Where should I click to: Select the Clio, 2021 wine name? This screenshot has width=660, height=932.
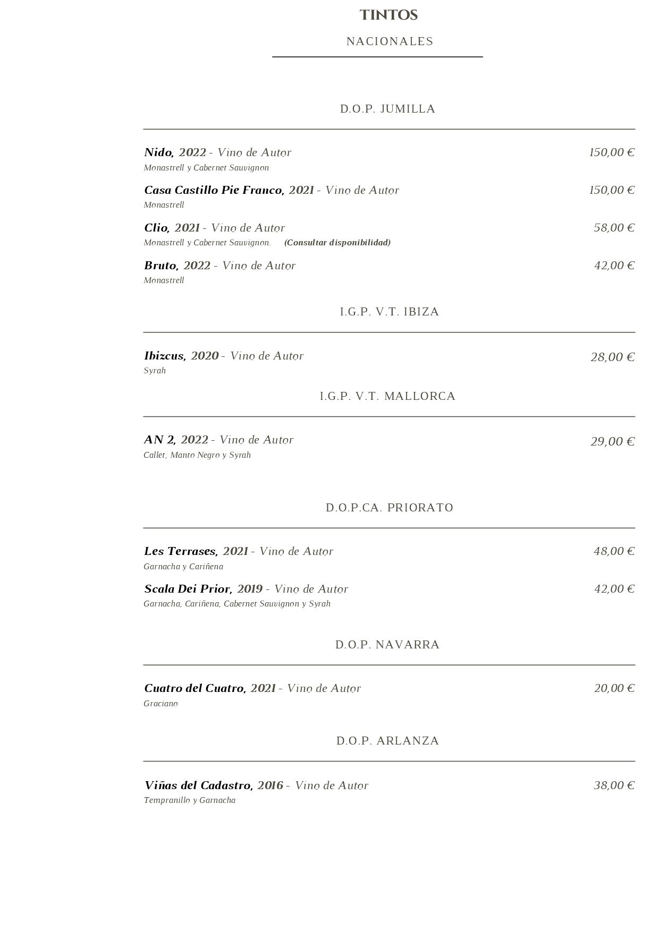(172, 228)
